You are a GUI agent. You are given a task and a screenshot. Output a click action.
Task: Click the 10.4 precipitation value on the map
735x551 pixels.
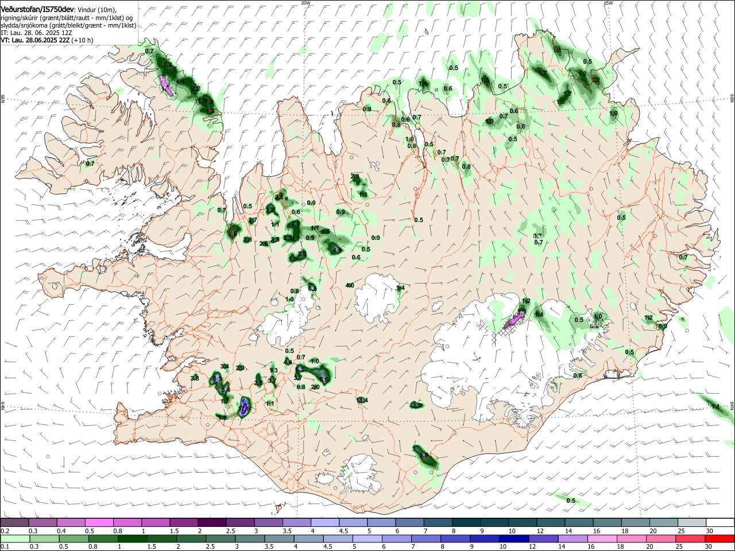[x=362, y=400]
